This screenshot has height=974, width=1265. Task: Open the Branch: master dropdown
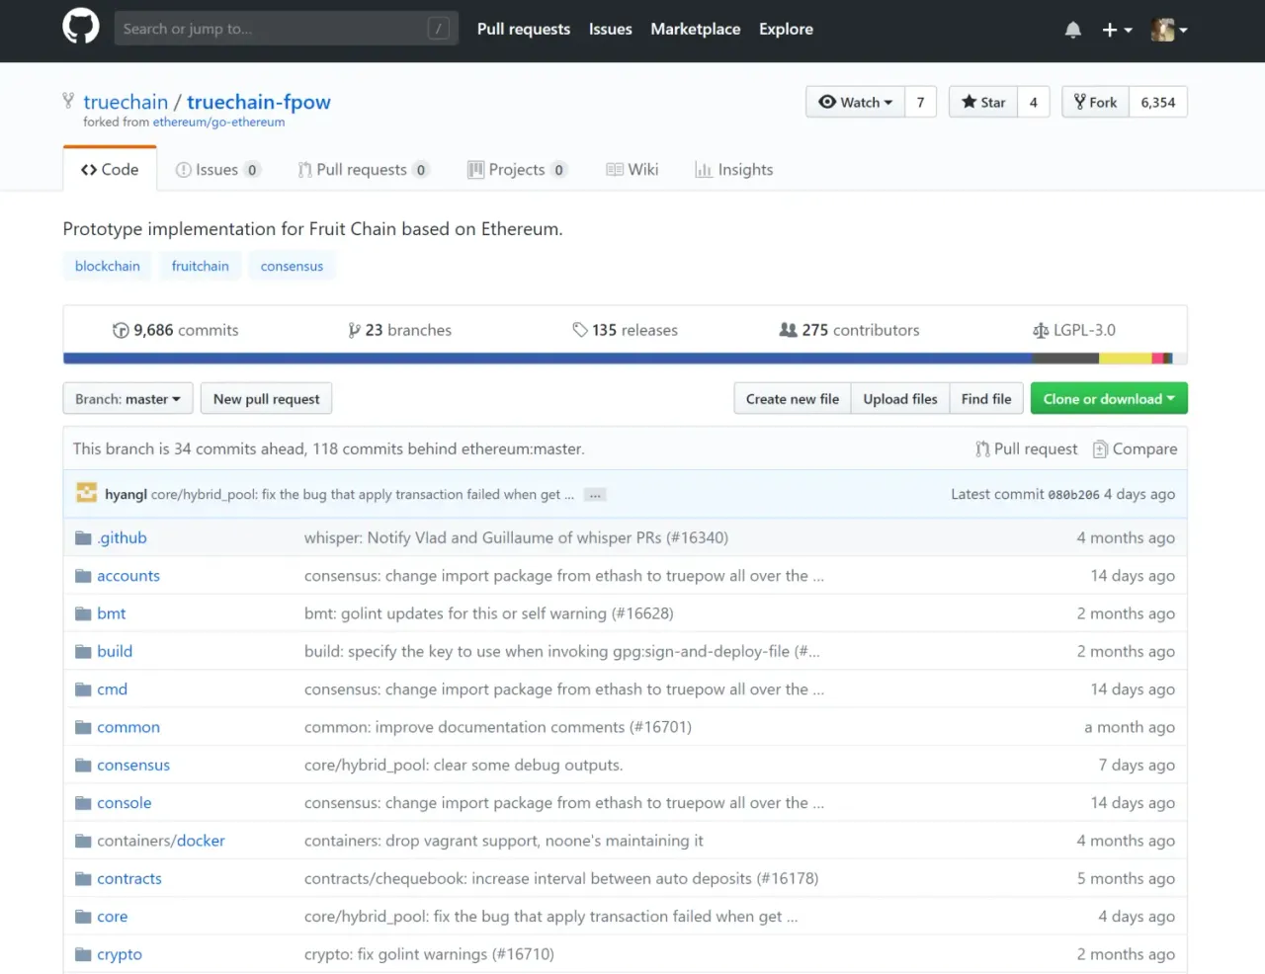128,399
